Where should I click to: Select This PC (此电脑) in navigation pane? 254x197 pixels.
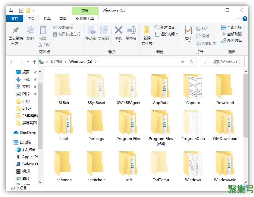click(x=22, y=142)
